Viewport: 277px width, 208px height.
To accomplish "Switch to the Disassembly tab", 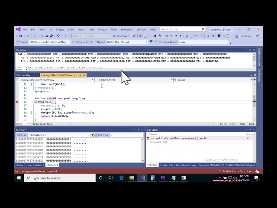I will pos(23,75).
